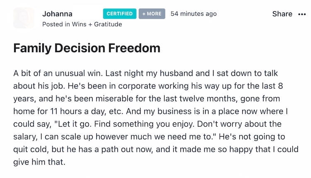Image resolution: width=311 pixels, height=178 pixels.
Task: Click the post body paragraph
Action: (x=155, y=117)
